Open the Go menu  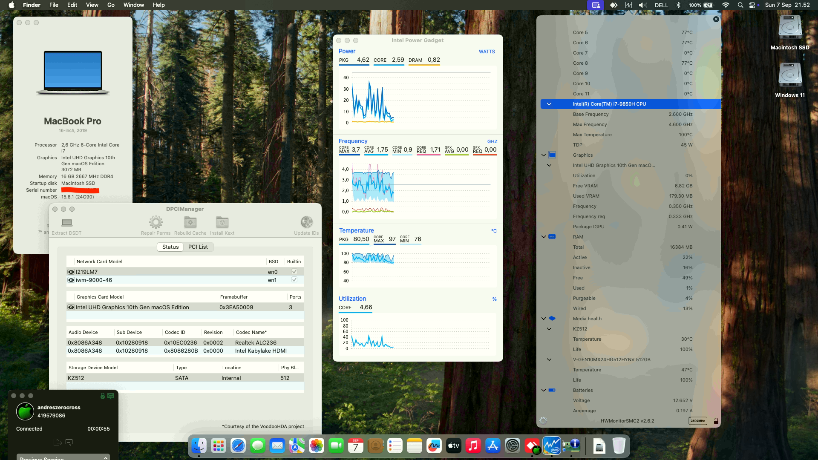click(x=111, y=5)
